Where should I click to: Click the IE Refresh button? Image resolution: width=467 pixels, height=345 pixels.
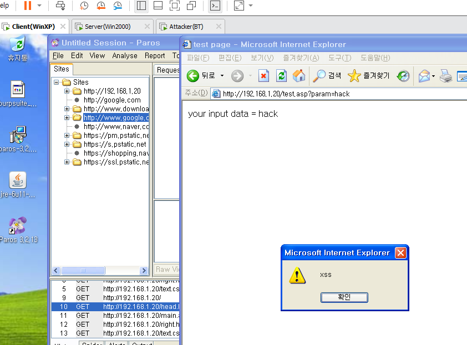click(281, 76)
